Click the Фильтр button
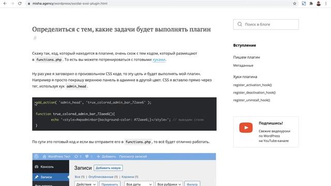Image resolution: width=331 pixels, height=186 pixels. [192, 184]
